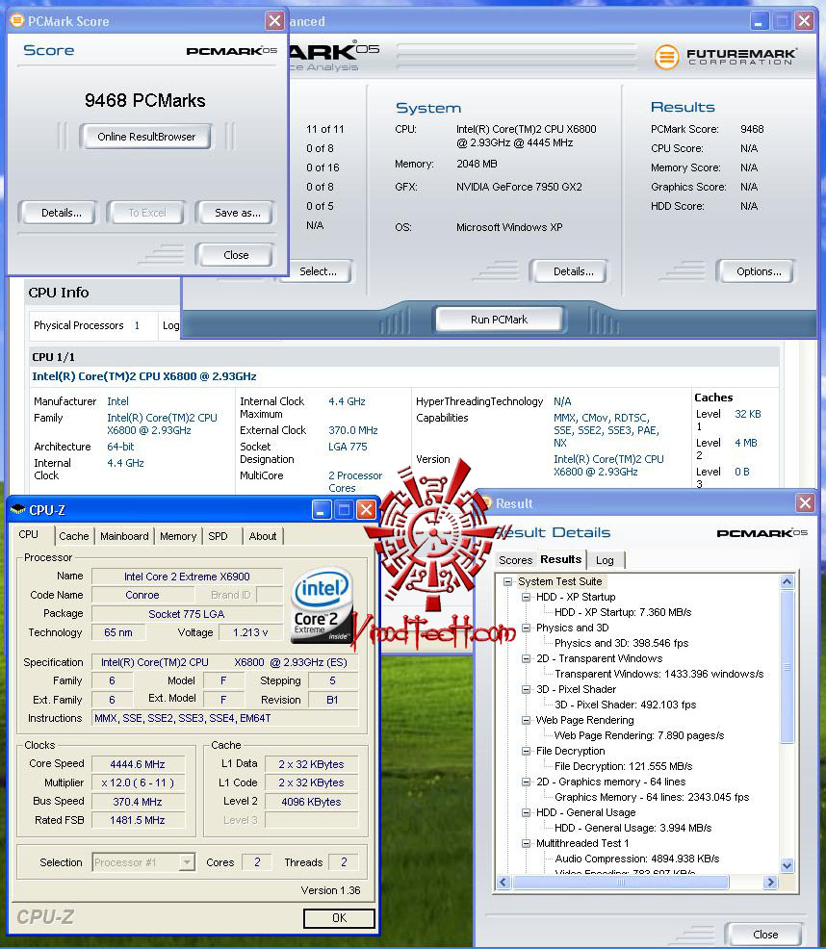The image size is (826, 949).
Task: Select 'File Decryption: 121.555 MB/s' row
Action: 623,766
